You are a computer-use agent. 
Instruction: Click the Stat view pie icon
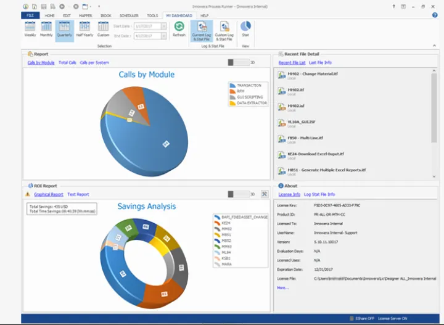245,28
